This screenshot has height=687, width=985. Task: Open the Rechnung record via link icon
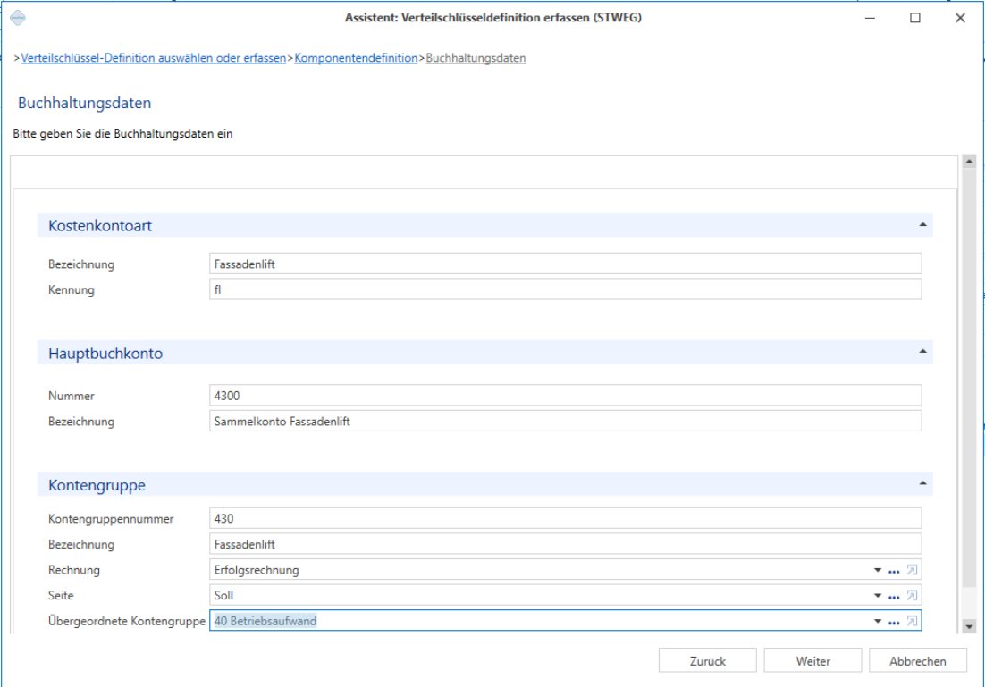click(912, 570)
